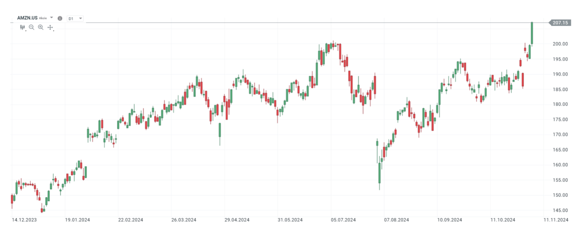This screenshot has height=241, width=579.
Task: Click the 31.05.2024 date on the time axis
Action: pyautogui.click(x=290, y=220)
